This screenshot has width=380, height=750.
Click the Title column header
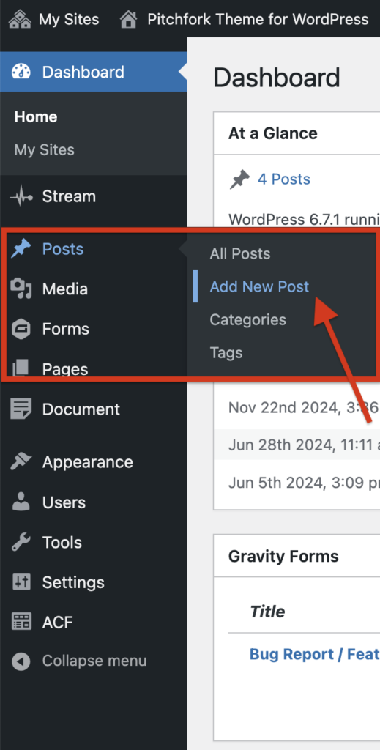click(267, 612)
